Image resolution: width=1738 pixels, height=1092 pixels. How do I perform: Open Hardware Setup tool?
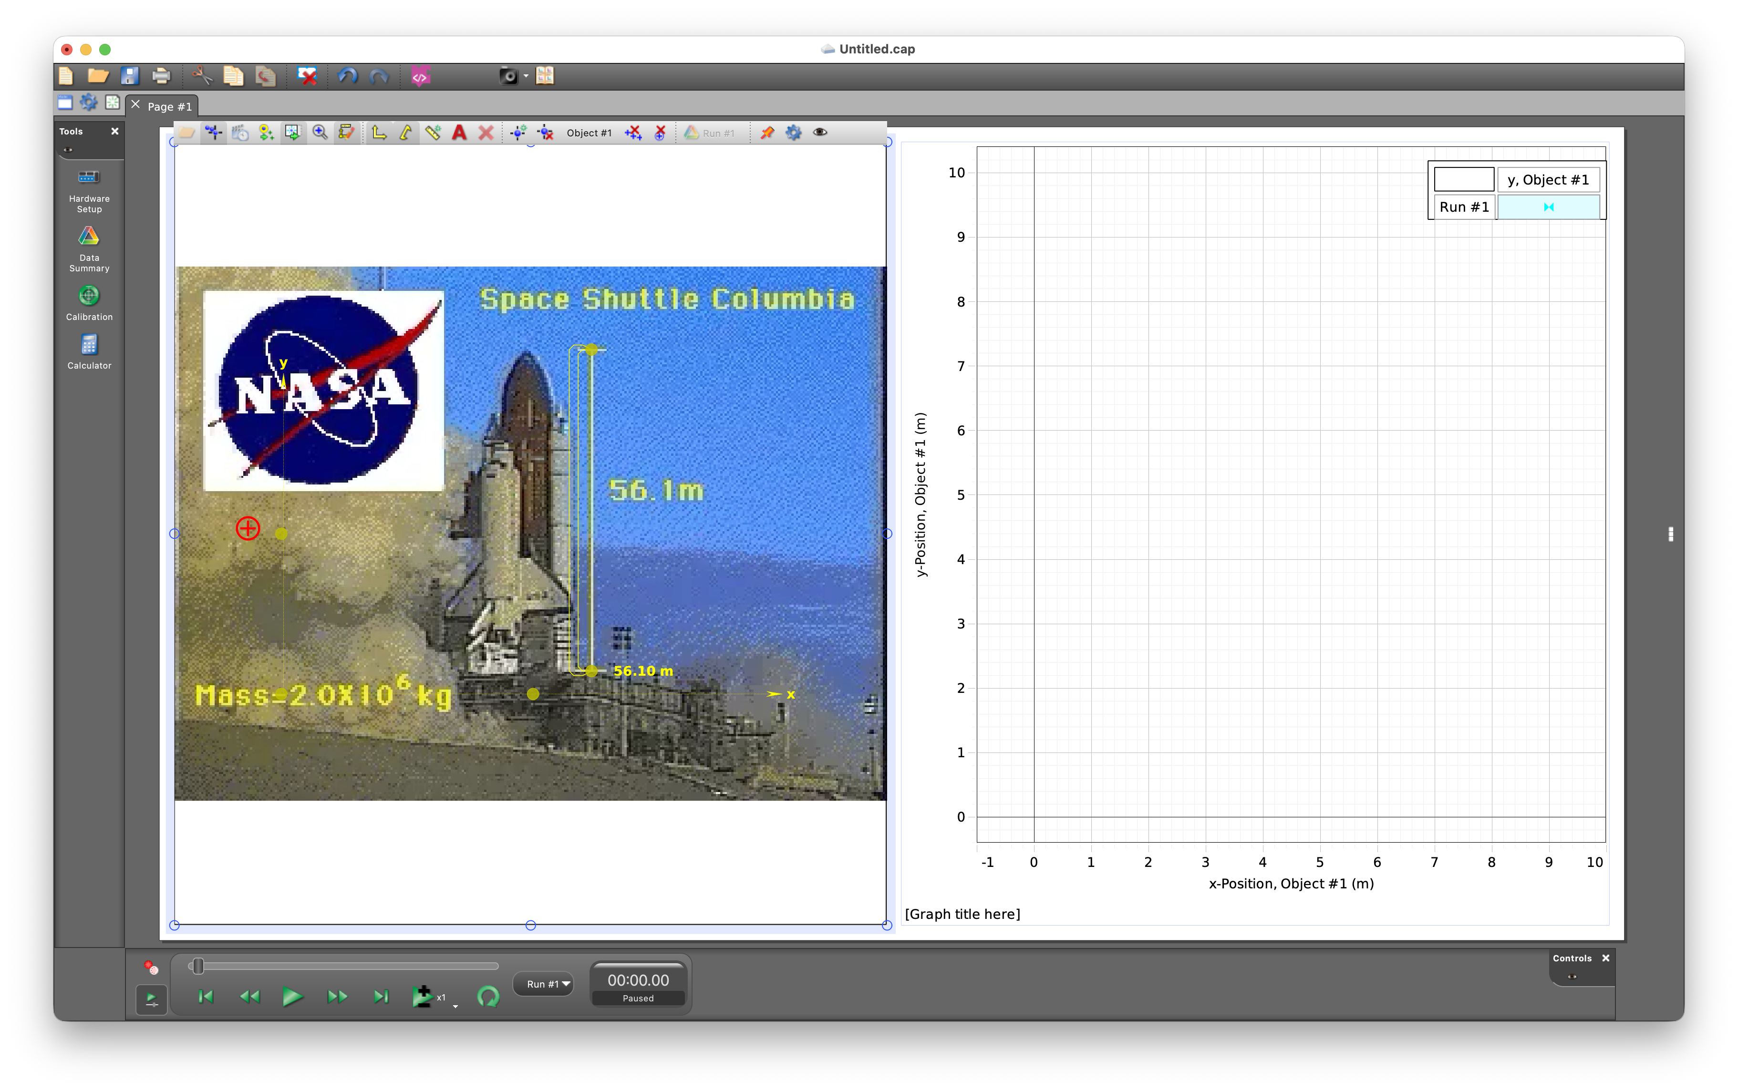point(89,191)
